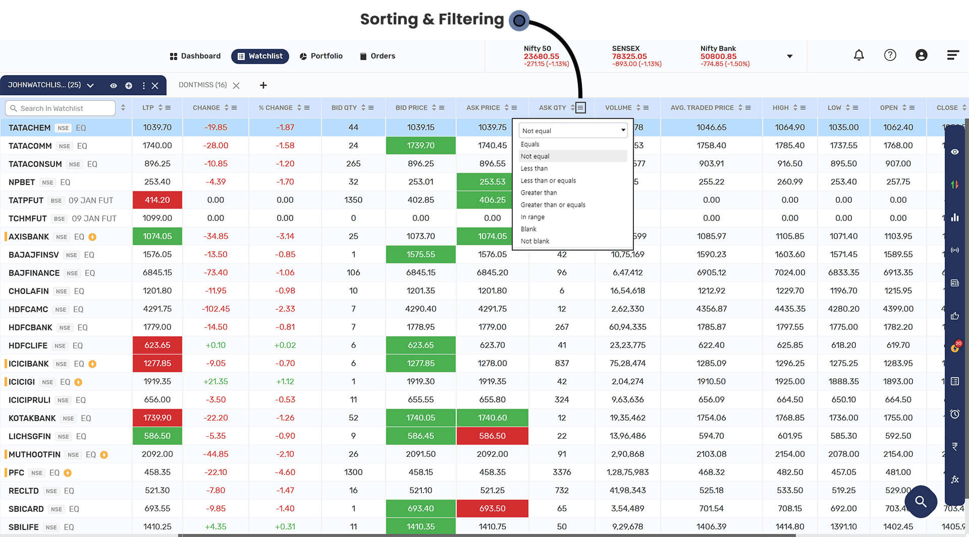Sort by the LTP column arrows
The width and height of the screenshot is (969, 537).
pyautogui.click(x=160, y=108)
